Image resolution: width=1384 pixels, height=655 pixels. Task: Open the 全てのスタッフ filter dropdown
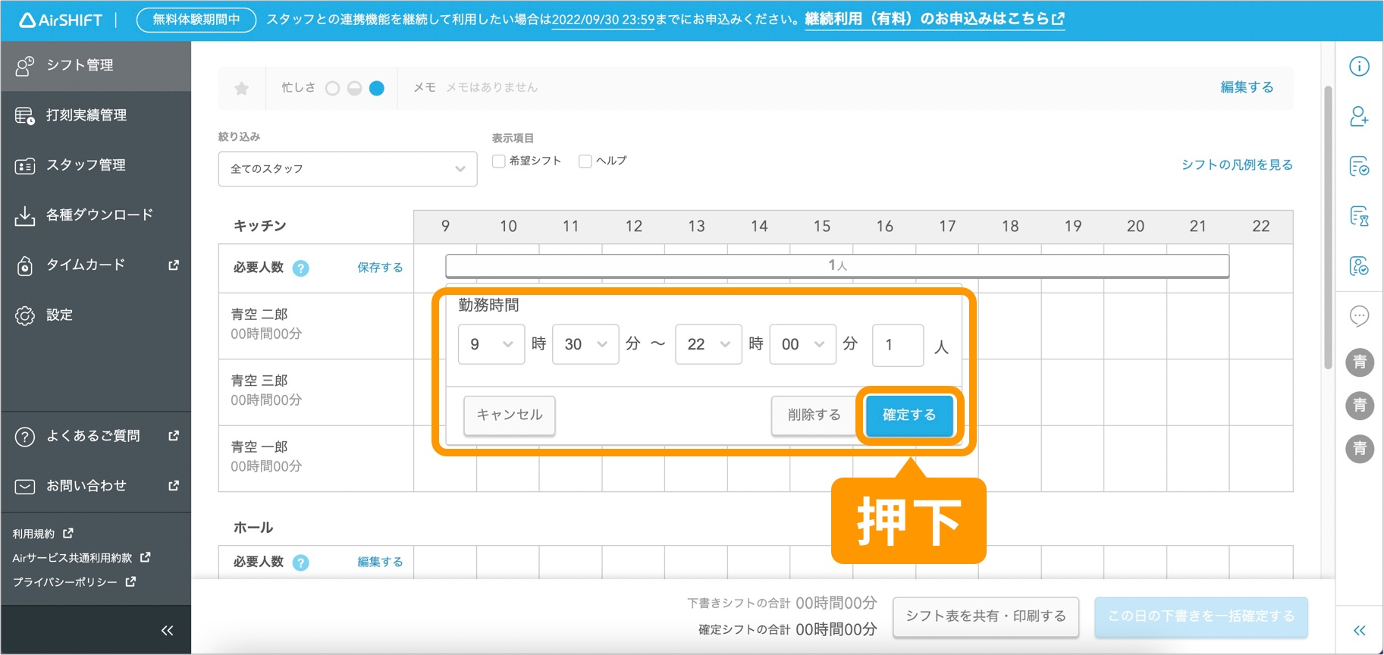click(347, 169)
